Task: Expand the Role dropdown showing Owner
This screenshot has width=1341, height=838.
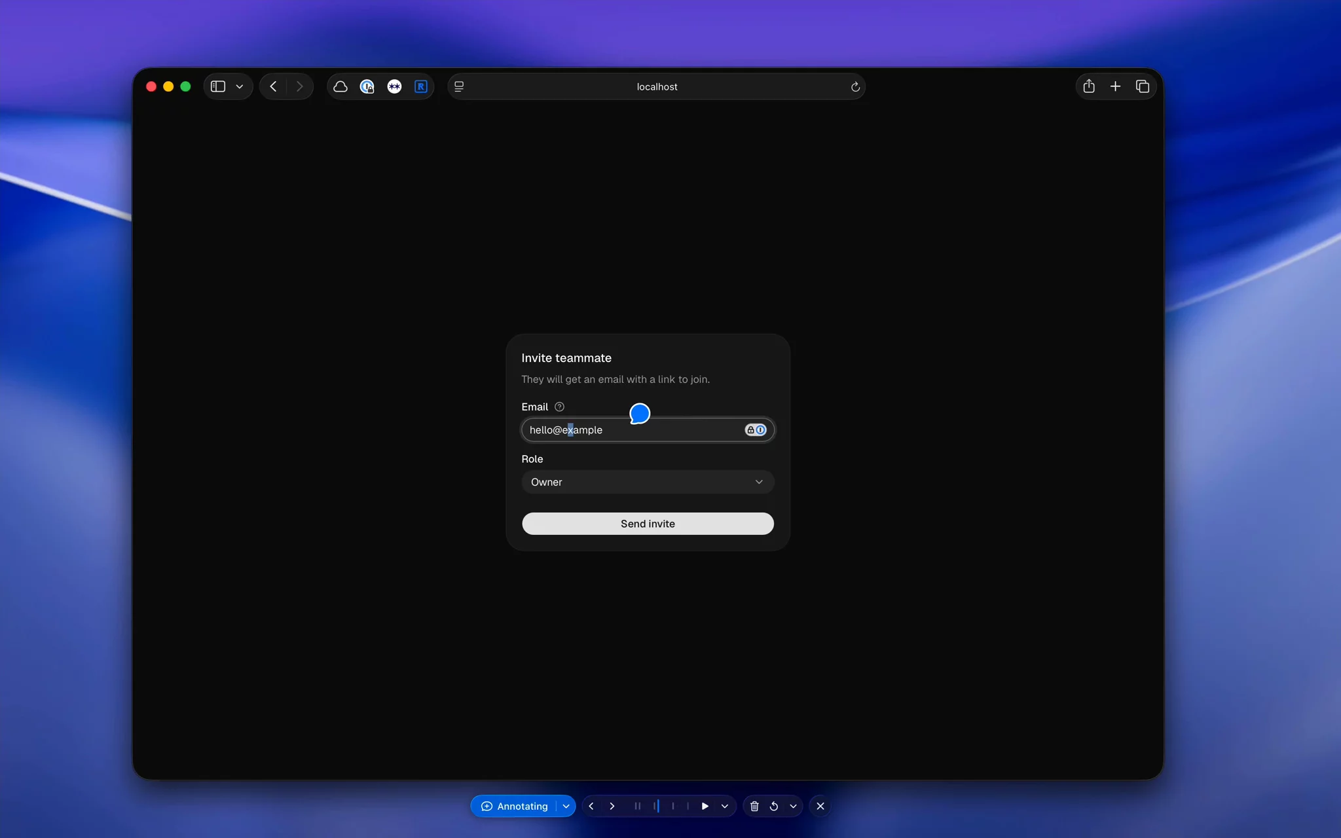Action: point(648,482)
